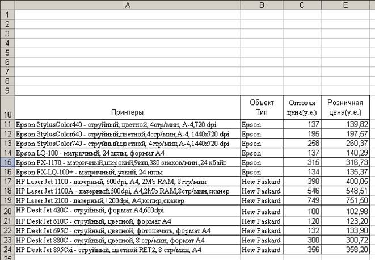Select HP Desk Jet 420C cell

pos(127,211)
